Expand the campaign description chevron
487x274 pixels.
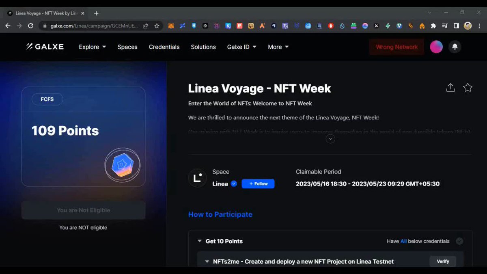coord(330,139)
